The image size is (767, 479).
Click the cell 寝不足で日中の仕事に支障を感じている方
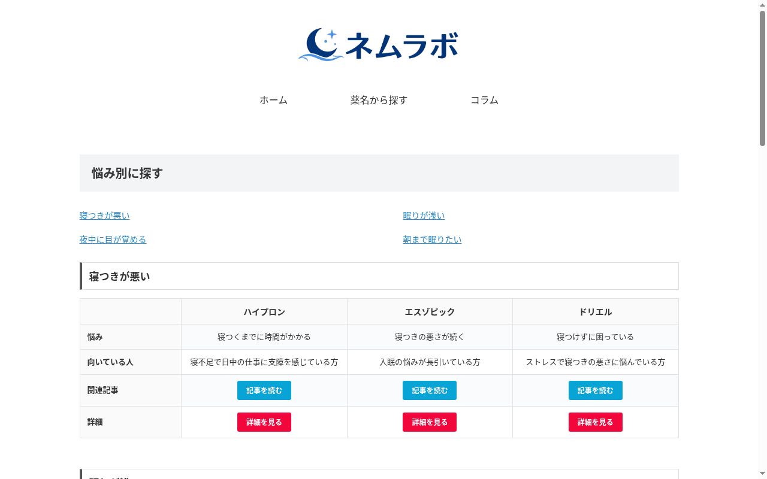point(264,362)
